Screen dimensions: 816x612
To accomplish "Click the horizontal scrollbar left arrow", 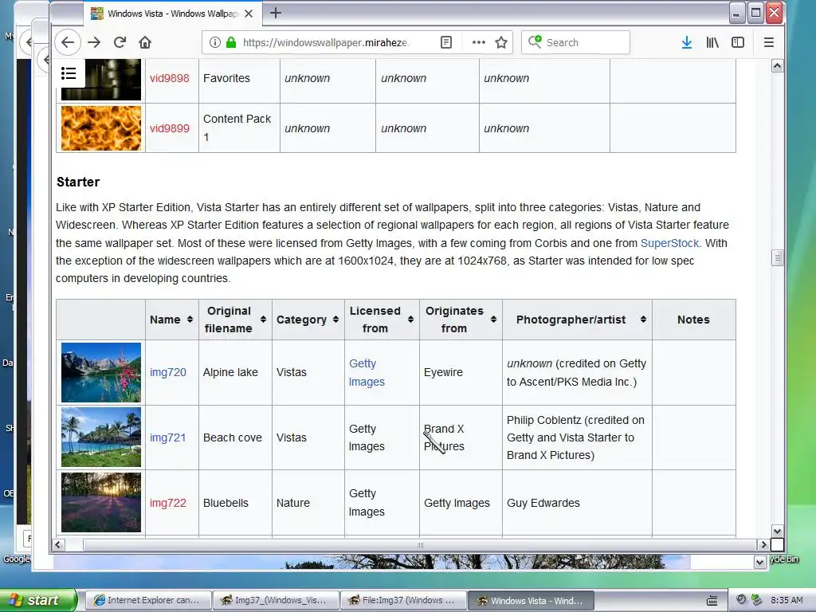I will click(x=57, y=545).
